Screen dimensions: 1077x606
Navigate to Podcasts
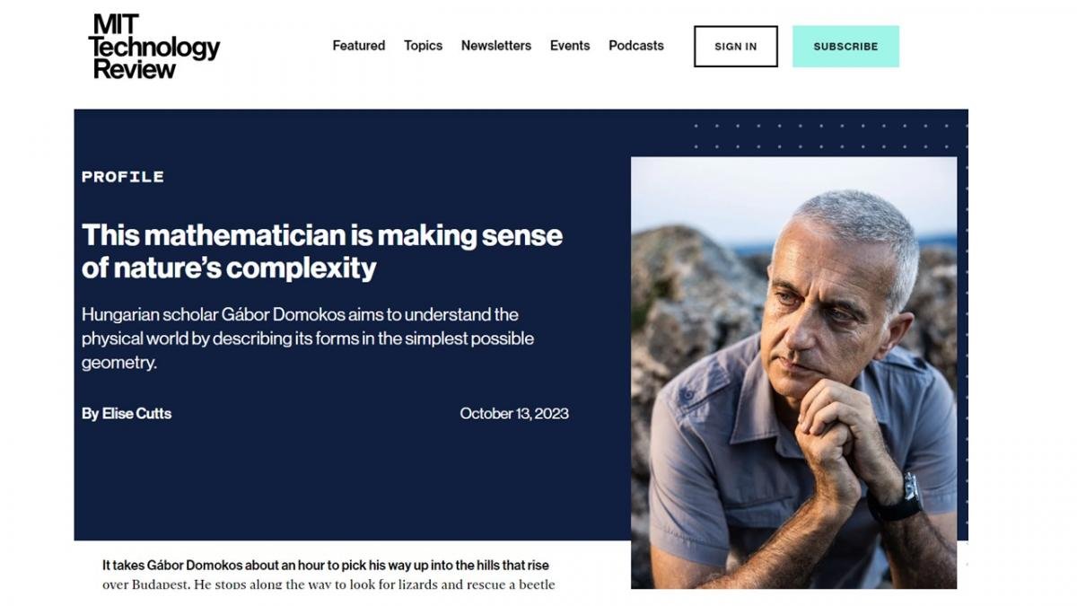[x=635, y=46]
